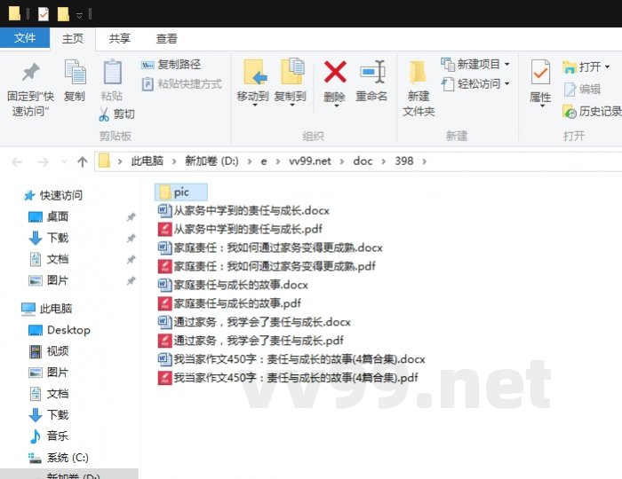Expand the 打开 dropdown arrow

(607, 67)
